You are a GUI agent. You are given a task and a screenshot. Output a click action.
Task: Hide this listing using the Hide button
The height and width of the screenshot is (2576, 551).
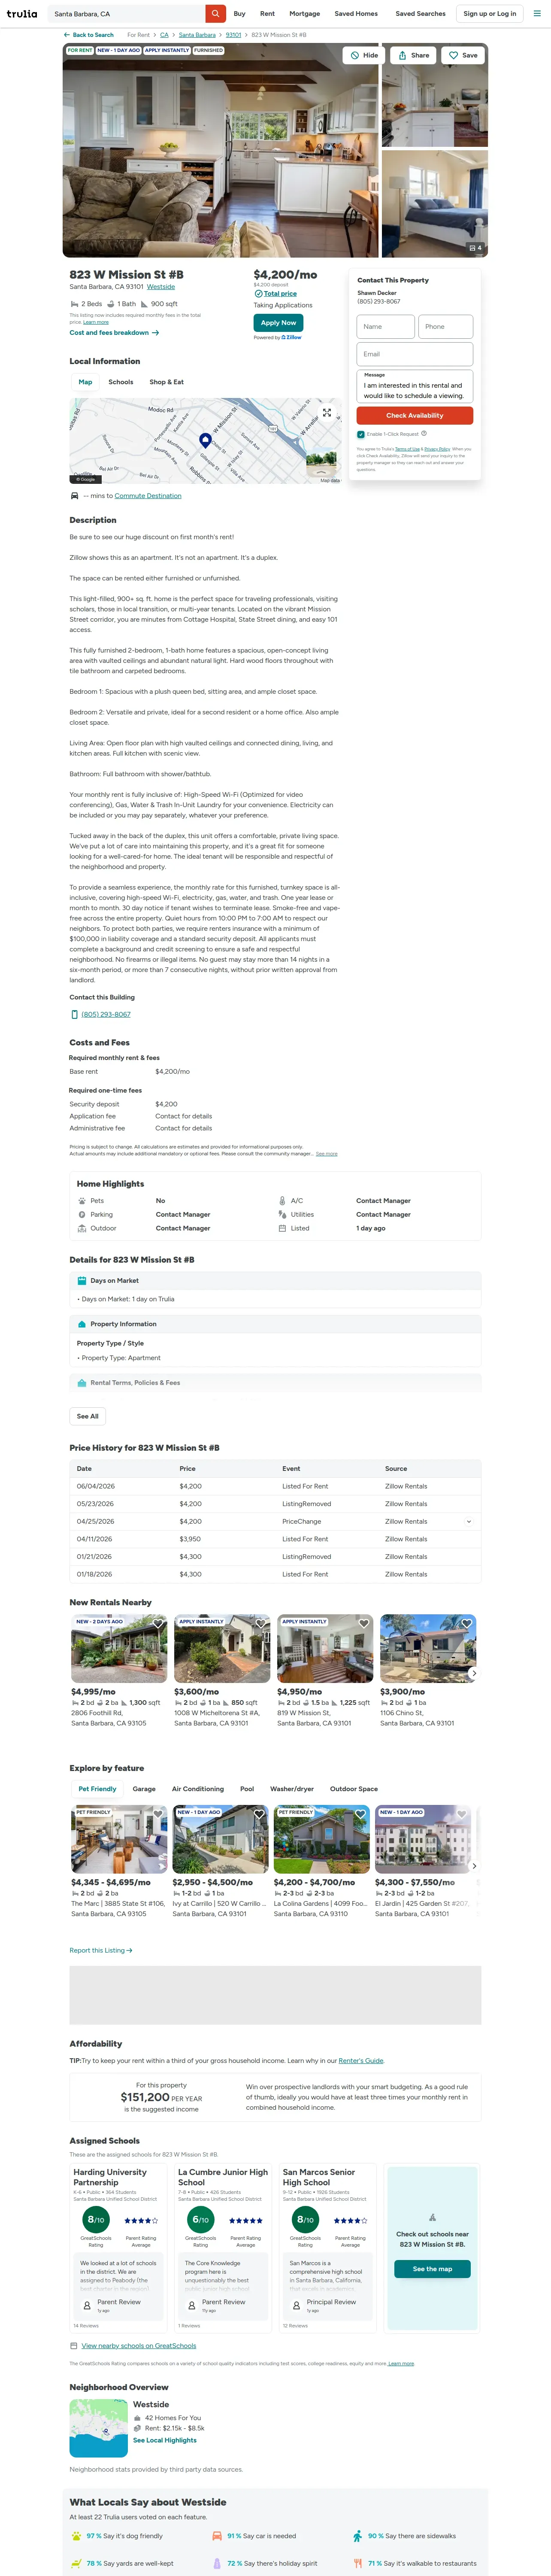tap(364, 56)
